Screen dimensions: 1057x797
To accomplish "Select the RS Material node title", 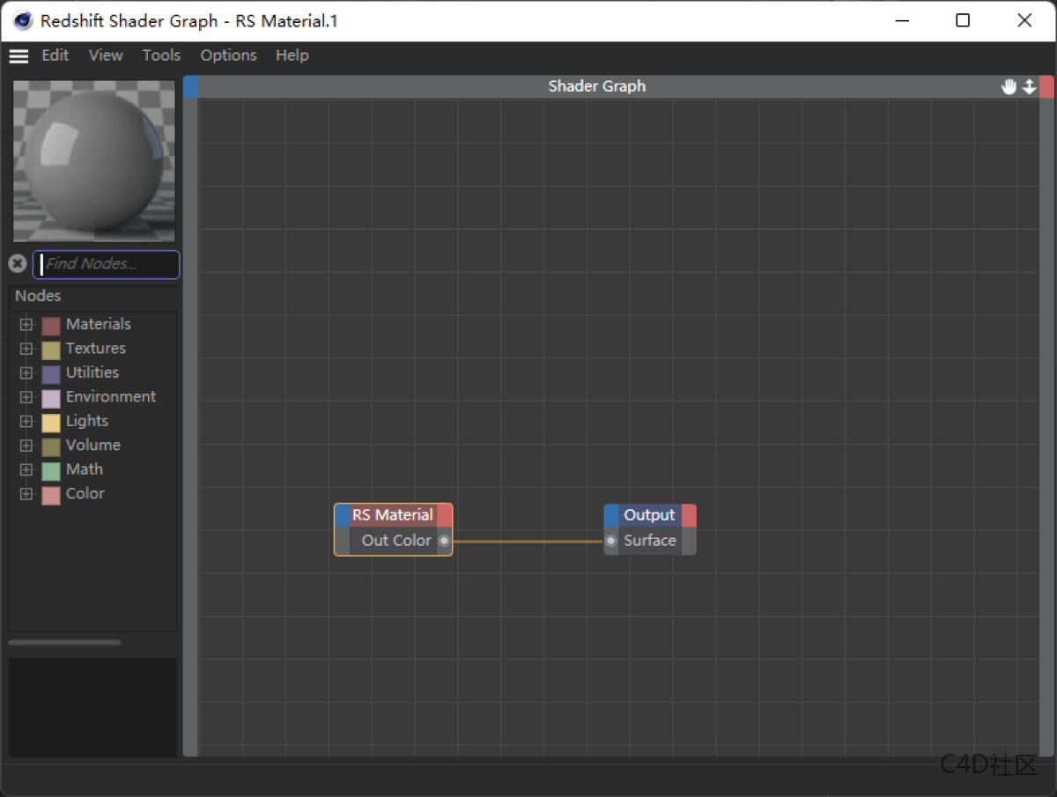I will (x=393, y=515).
